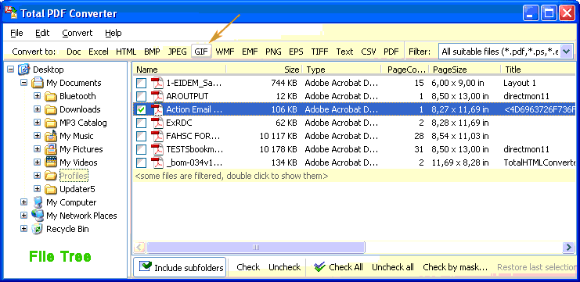The width and height of the screenshot is (580, 282).
Task: Open the Filter file type dropdown
Action: [x=567, y=52]
